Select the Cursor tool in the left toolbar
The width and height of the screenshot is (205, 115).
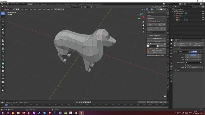(x=3, y=17)
